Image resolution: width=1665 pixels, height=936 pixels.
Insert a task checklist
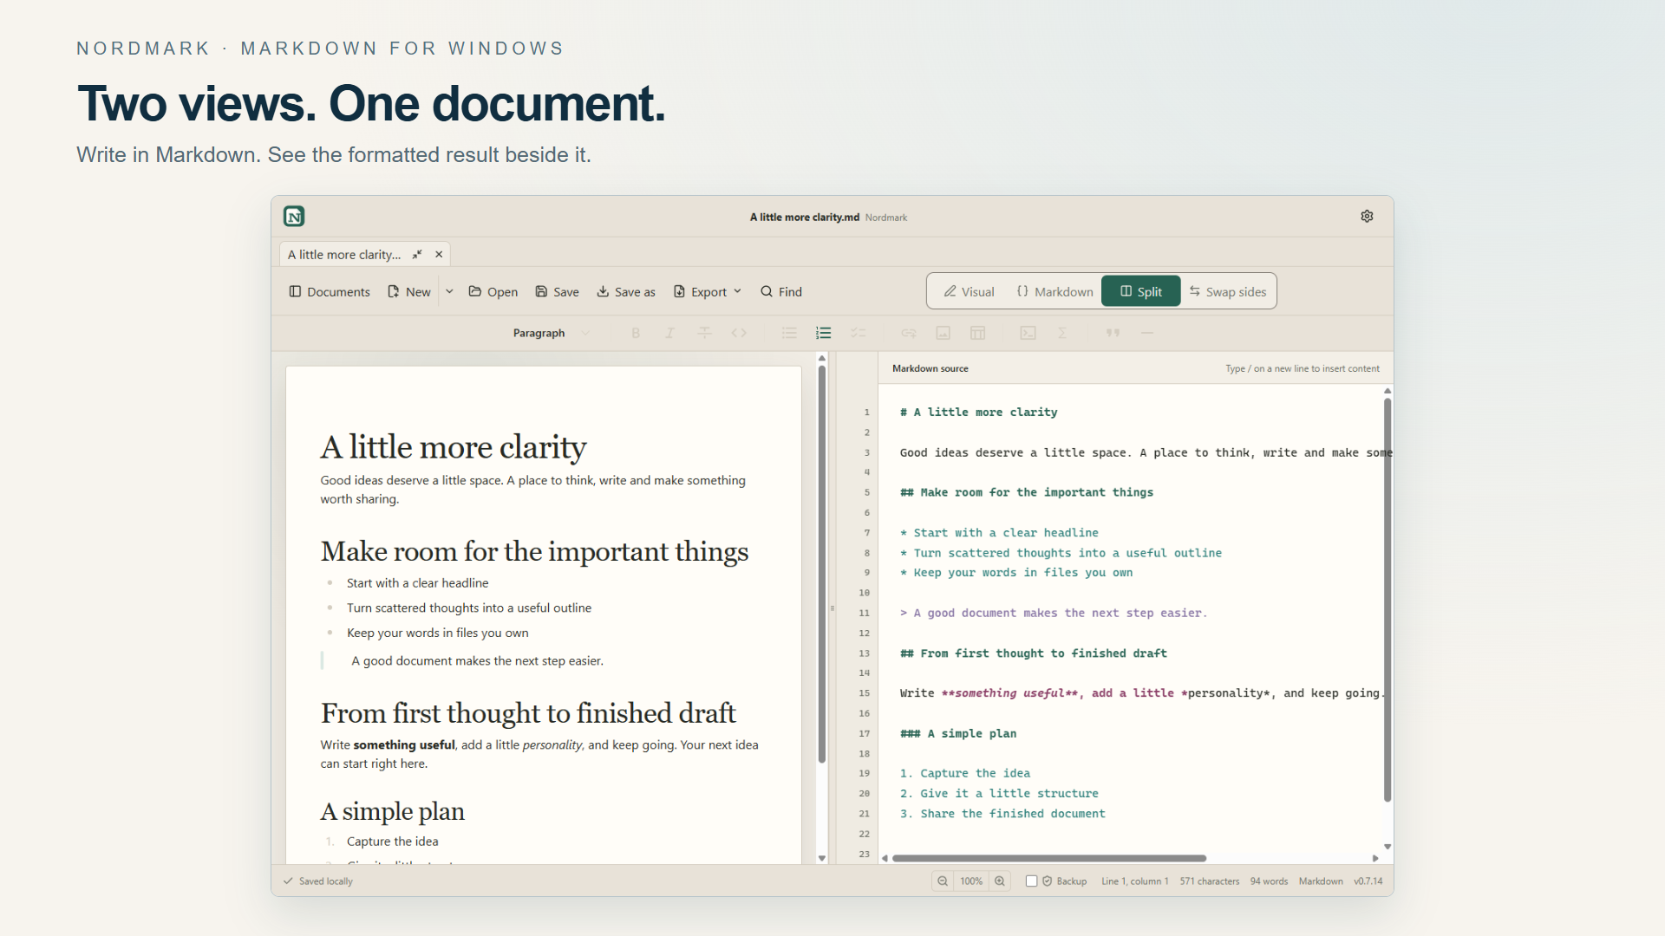click(x=859, y=334)
